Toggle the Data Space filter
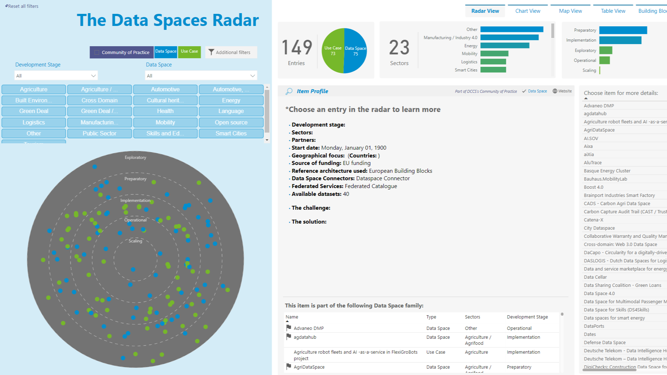This screenshot has width=667, height=375. point(166,52)
